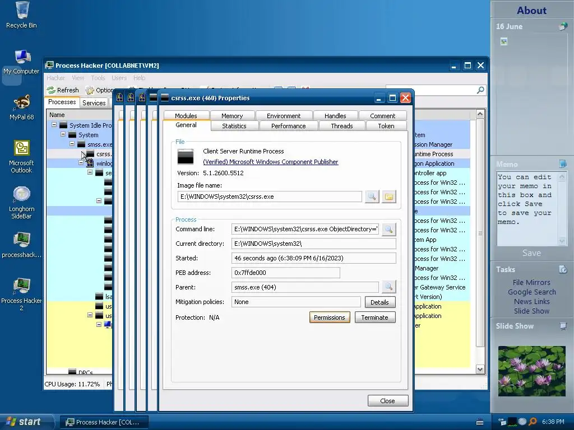Launch Process Hacker 2 desktop shortcut

point(22,294)
